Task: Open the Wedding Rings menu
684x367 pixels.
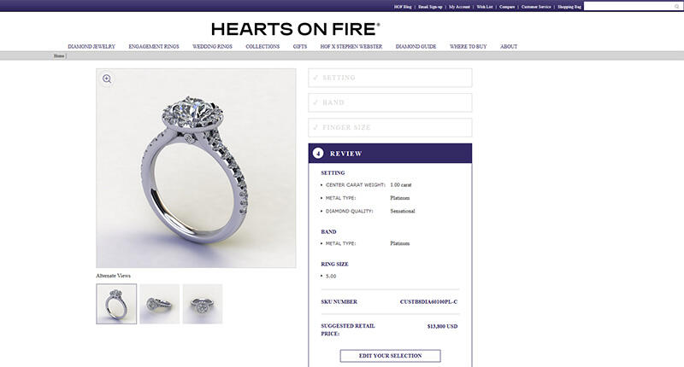Action: (212, 46)
